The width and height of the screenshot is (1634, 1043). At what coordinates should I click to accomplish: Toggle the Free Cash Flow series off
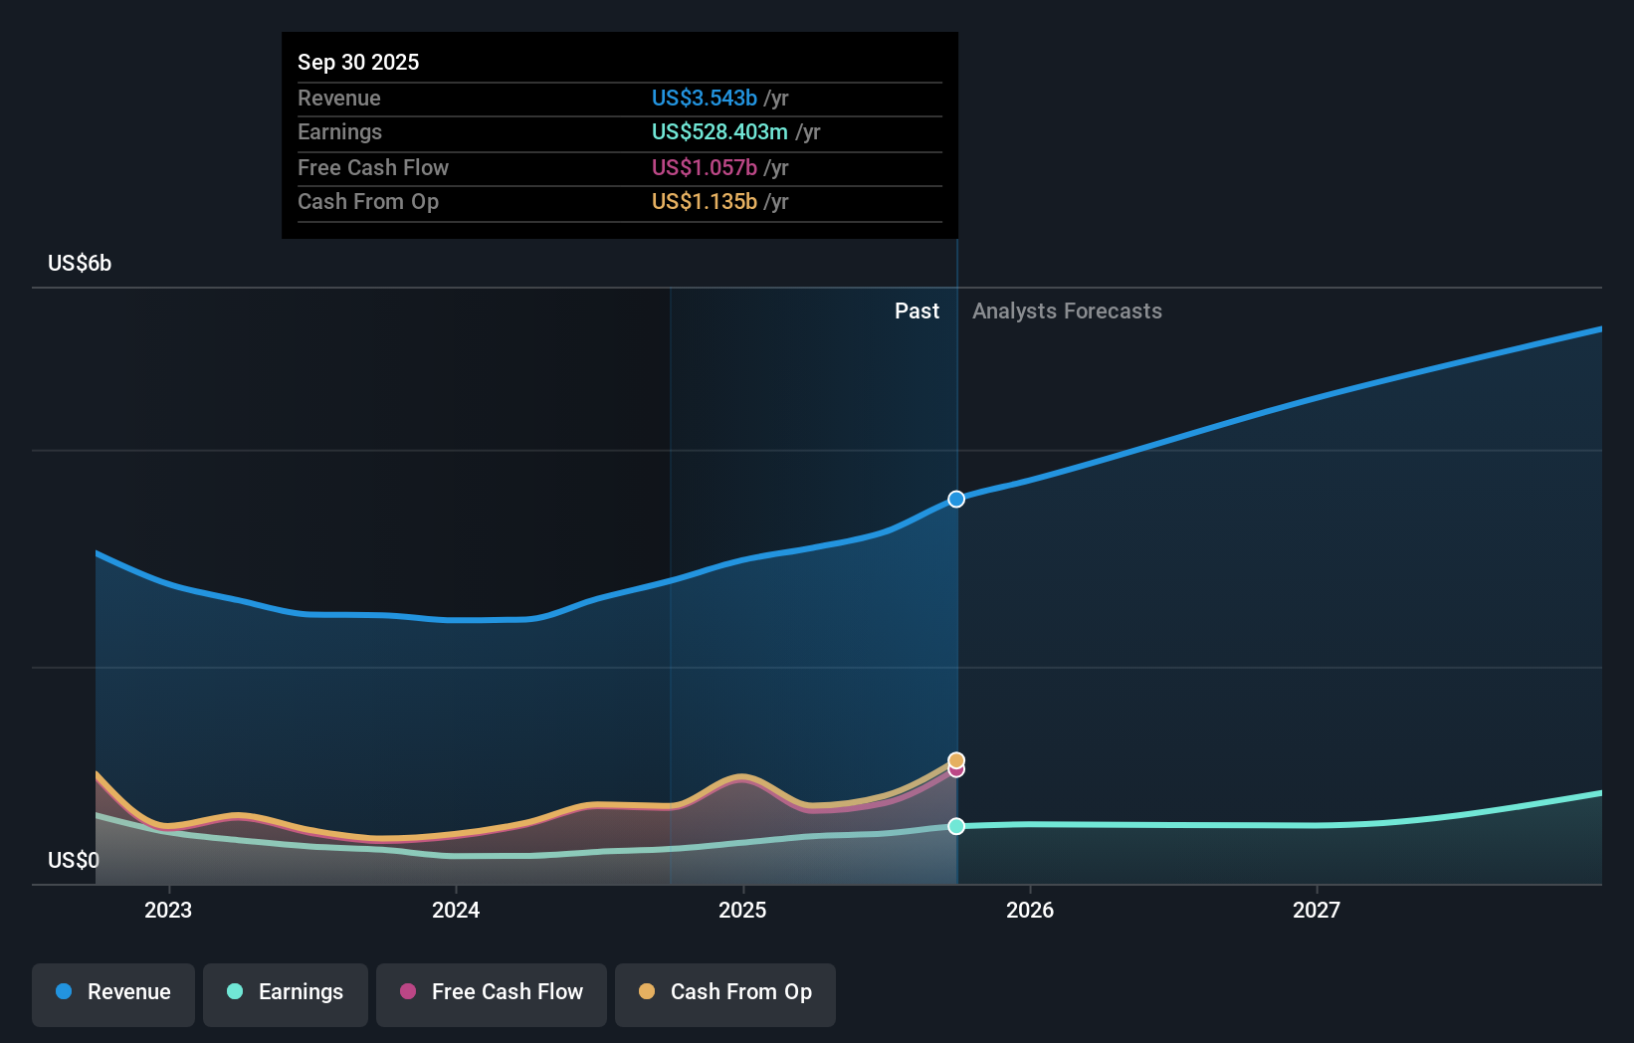click(x=491, y=992)
